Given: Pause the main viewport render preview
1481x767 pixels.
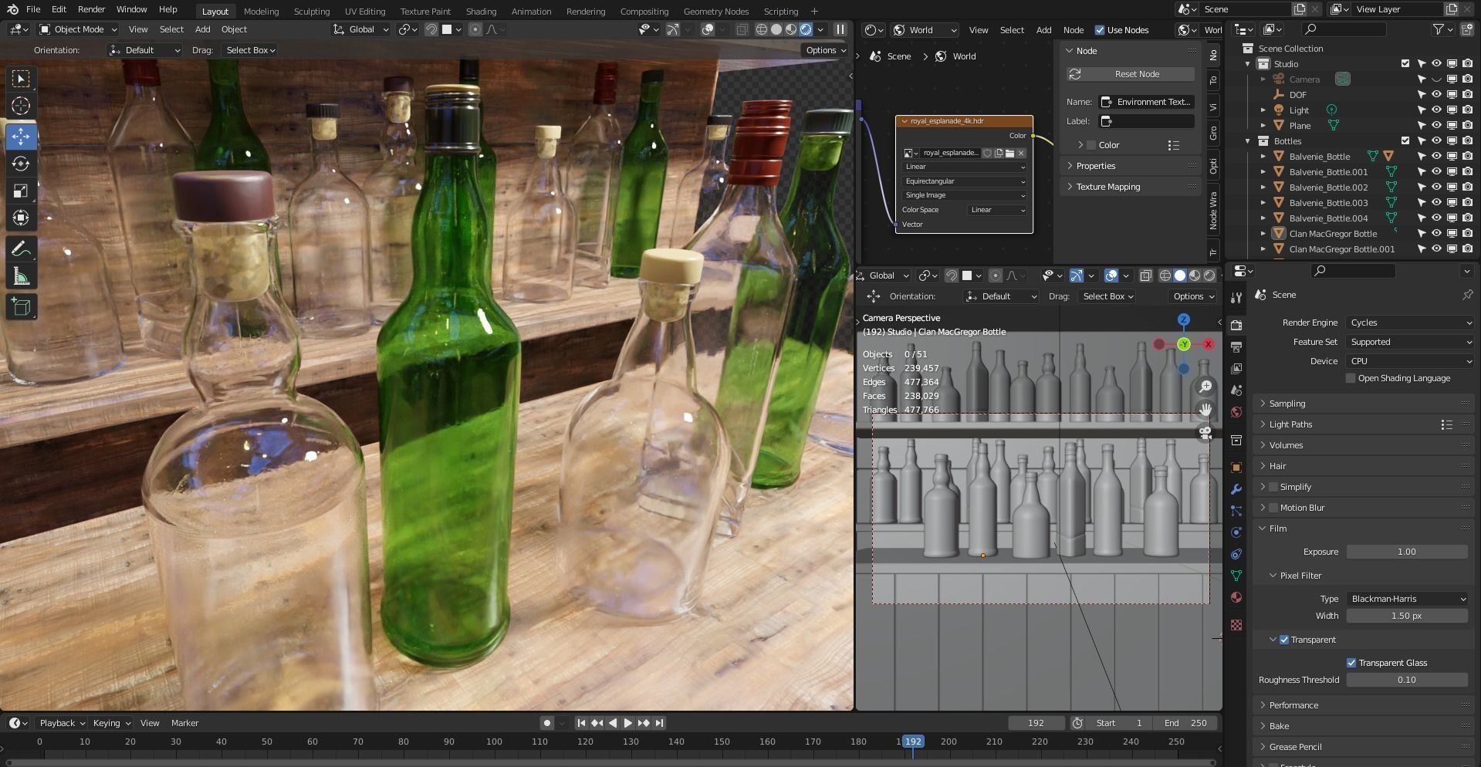Looking at the screenshot, I should point(840,29).
